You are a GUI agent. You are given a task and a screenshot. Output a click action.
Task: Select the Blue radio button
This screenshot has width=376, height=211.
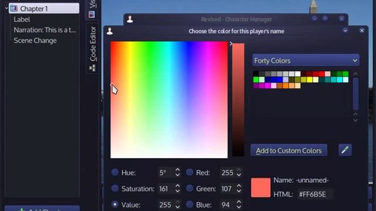(189, 205)
